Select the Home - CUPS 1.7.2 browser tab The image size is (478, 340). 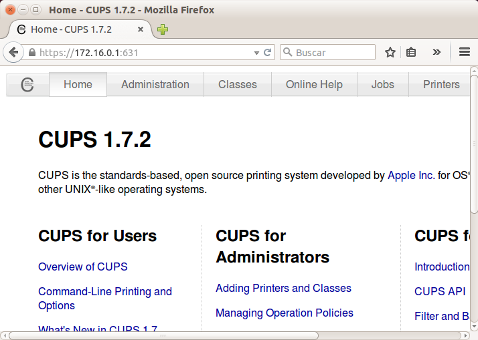(x=80, y=29)
